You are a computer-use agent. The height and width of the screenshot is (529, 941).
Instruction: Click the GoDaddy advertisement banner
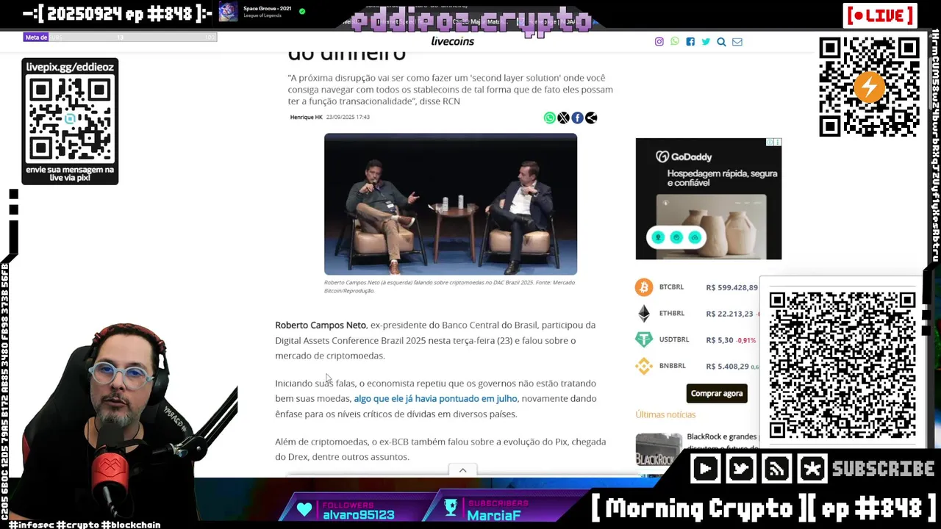click(709, 198)
